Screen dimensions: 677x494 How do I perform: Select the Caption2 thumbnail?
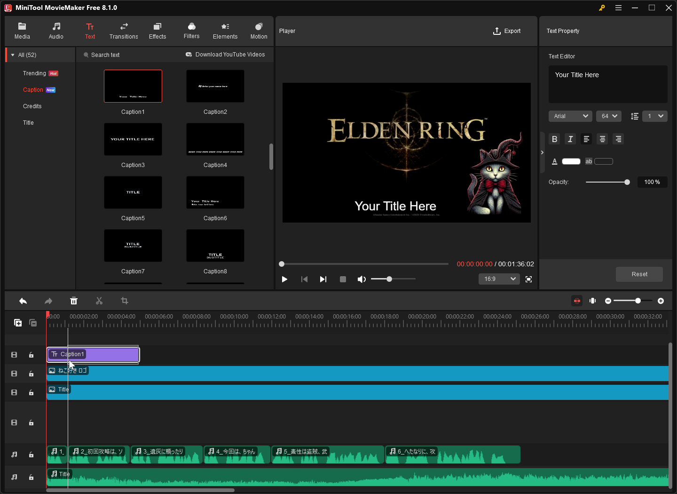point(215,86)
